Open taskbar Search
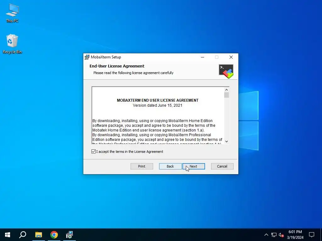The image size is (322, 241). (x=23, y=235)
